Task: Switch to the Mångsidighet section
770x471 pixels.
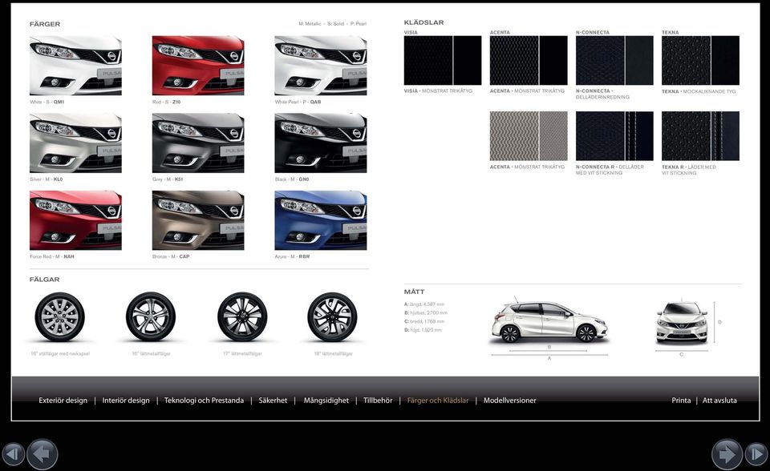Action: (326, 401)
